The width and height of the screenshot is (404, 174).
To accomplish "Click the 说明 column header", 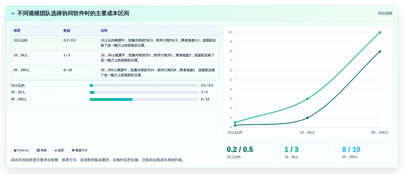I will [104, 31].
